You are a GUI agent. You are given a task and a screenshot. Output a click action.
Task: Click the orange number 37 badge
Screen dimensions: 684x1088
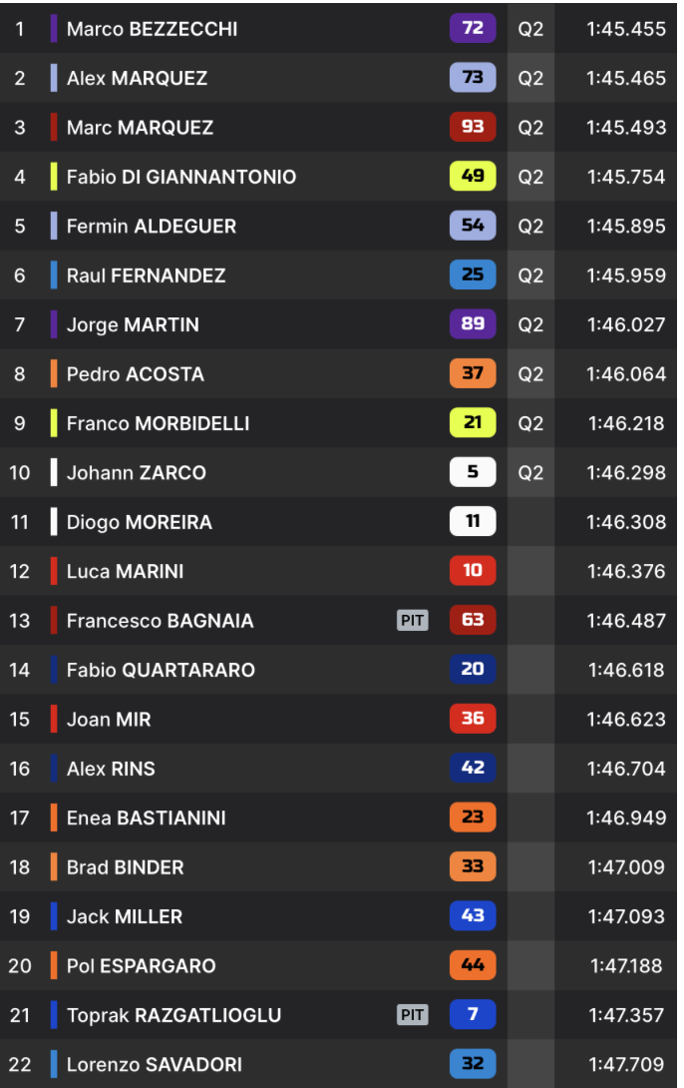[473, 373]
